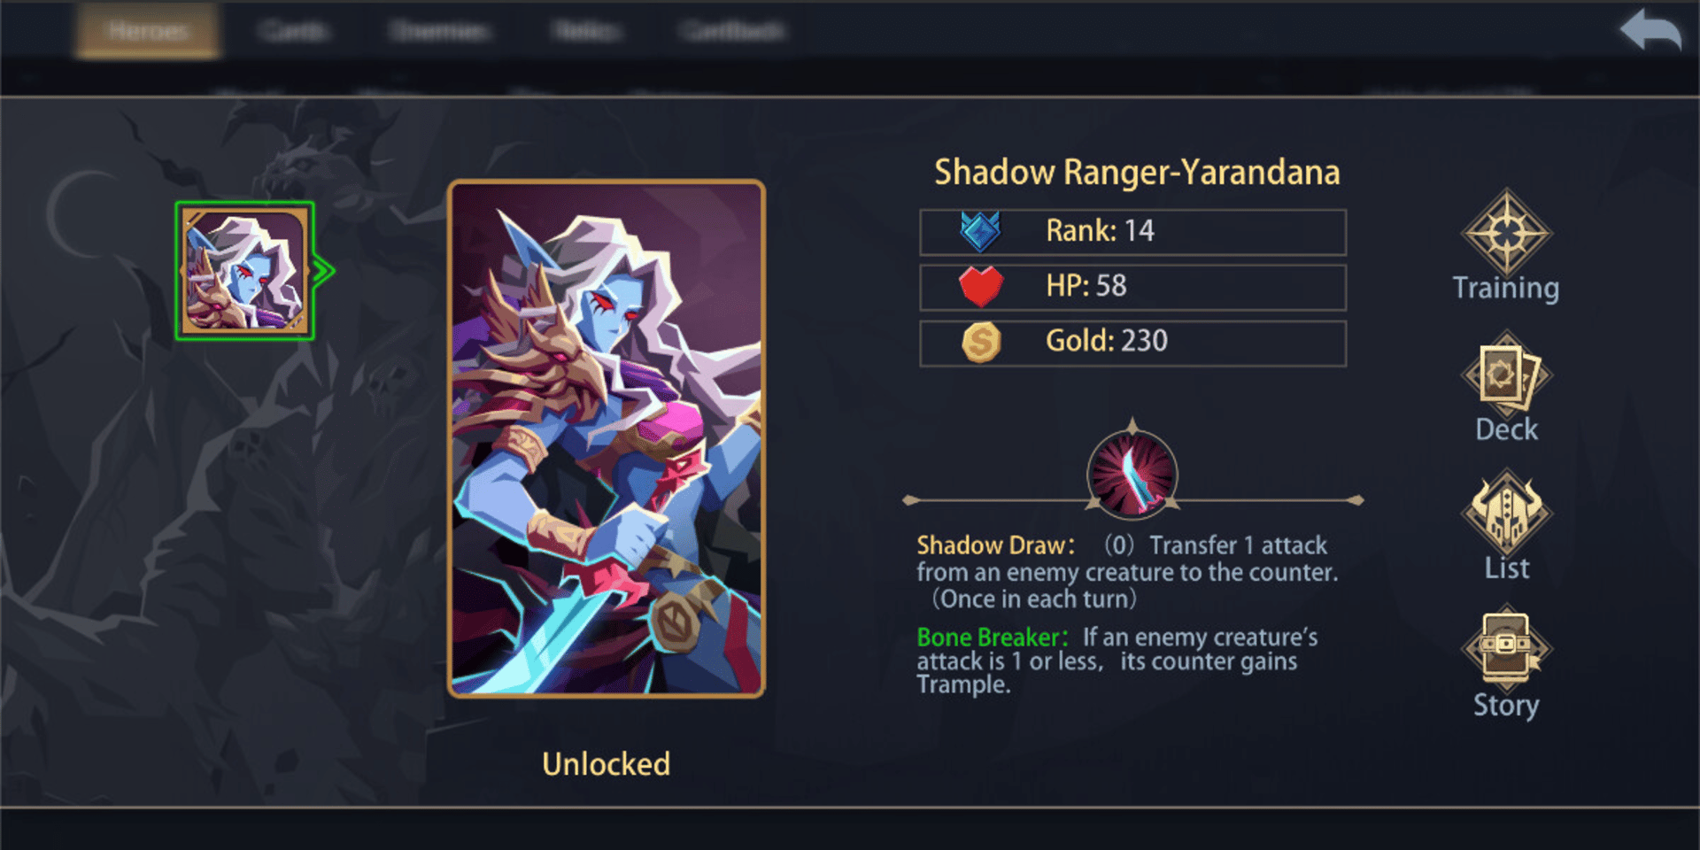Click the Shadow Ranger-Yarandana title
The width and height of the screenshot is (1700, 850).
[x=1137, y=173]
